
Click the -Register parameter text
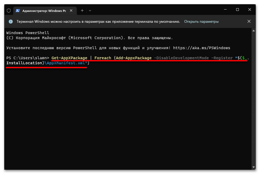tap(222, 58)
